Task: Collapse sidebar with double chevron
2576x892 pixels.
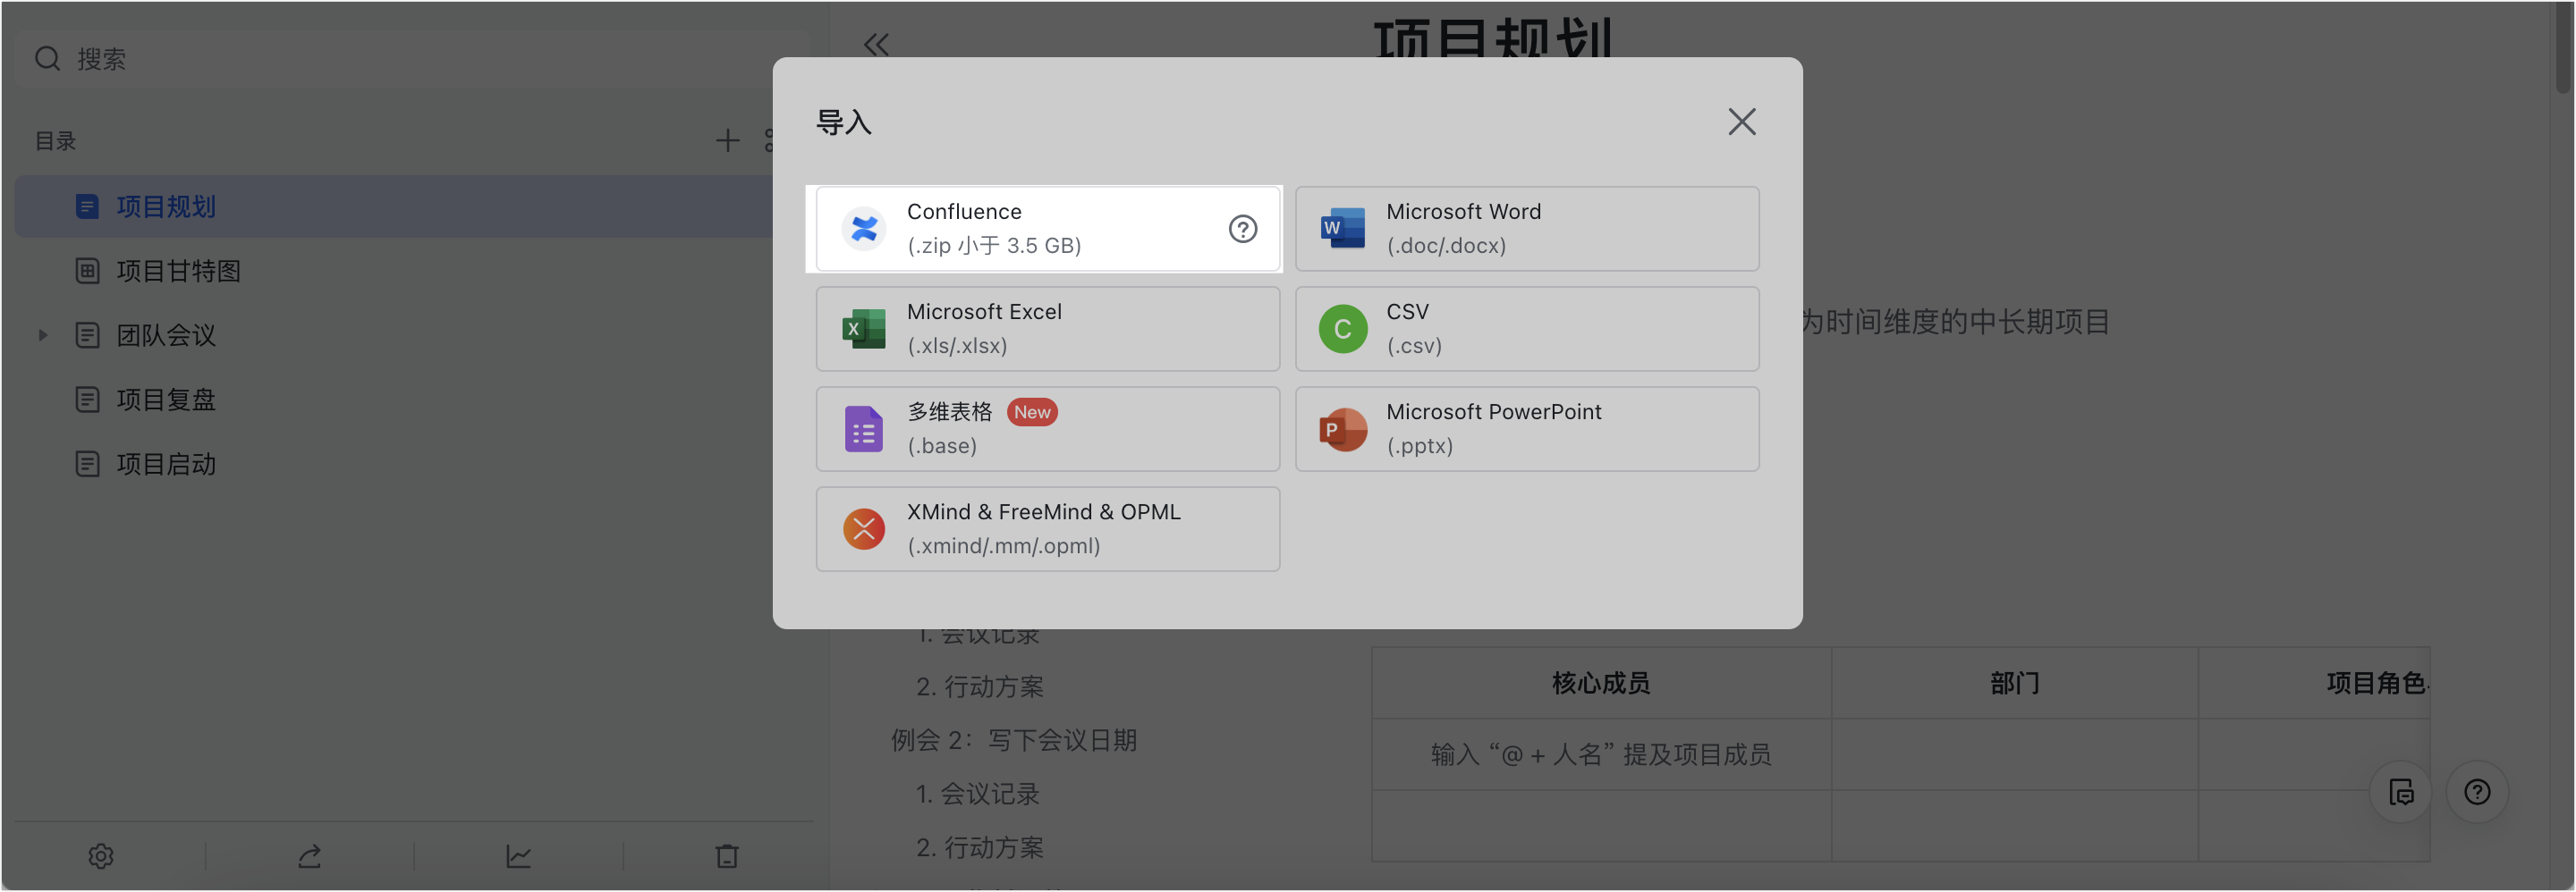Action: click(x=876, y=45)
